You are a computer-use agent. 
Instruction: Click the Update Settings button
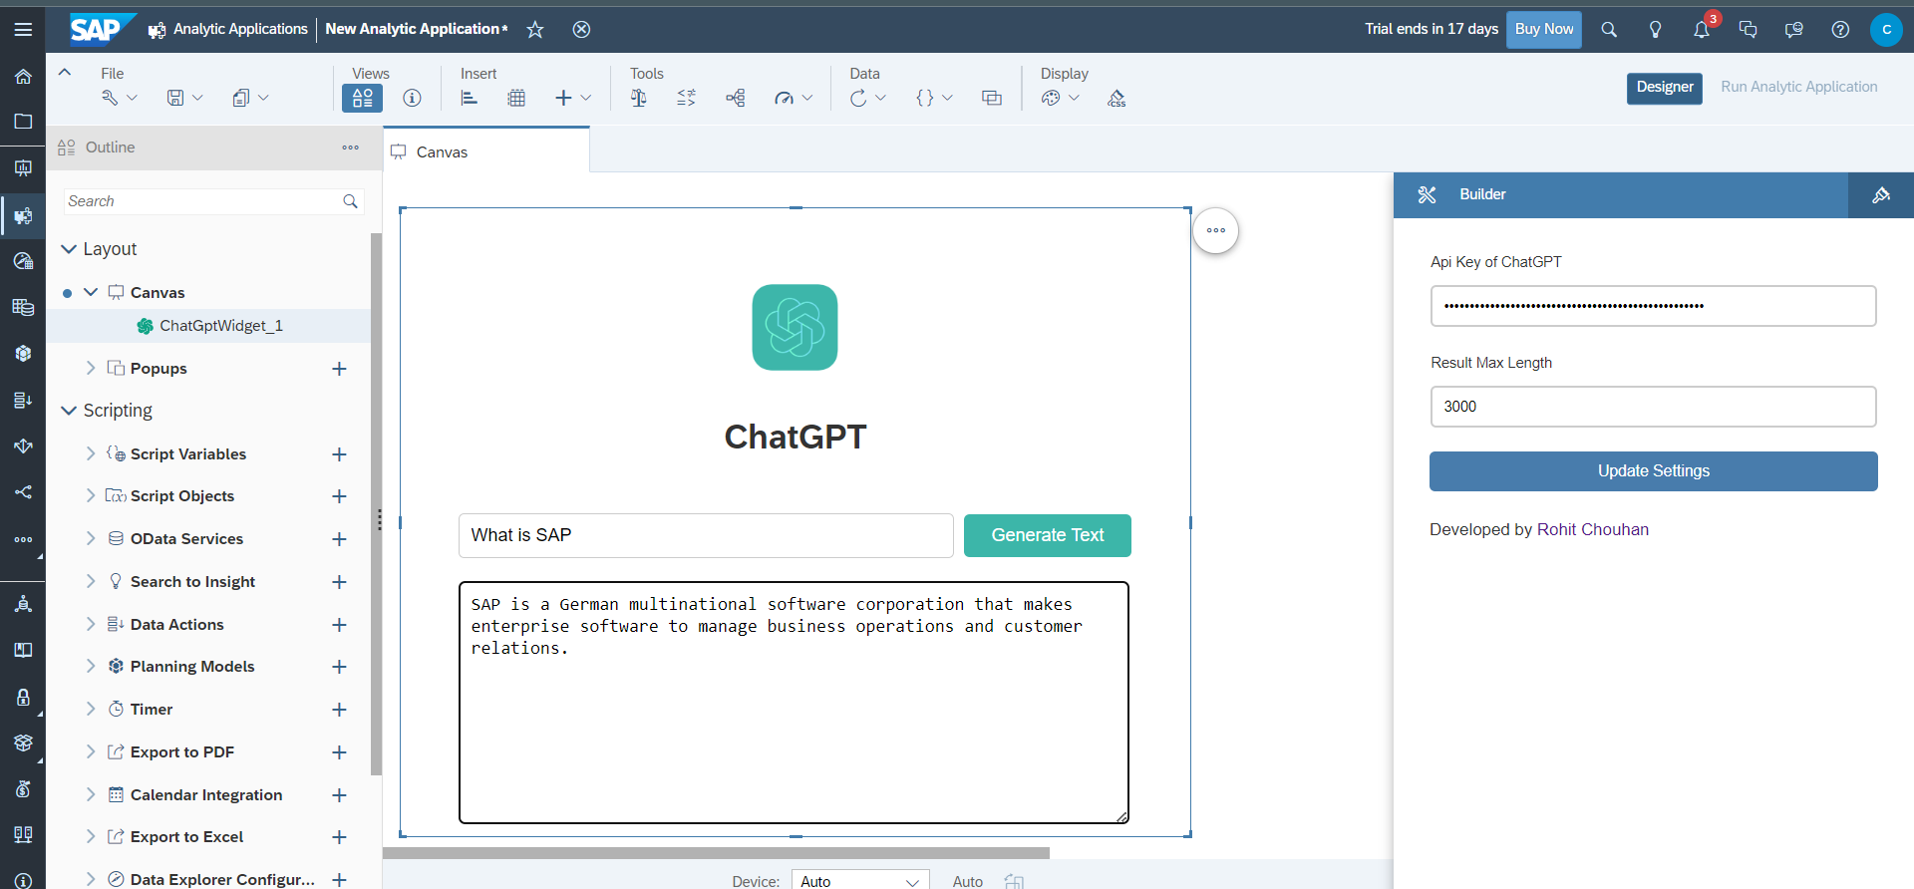[x=1653, y=471]
